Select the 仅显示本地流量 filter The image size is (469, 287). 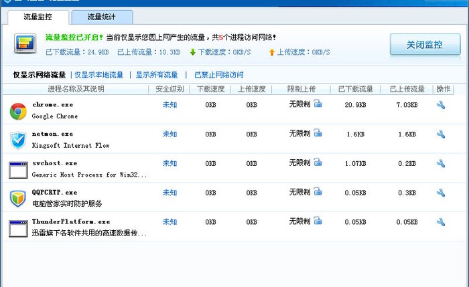pos(98,75)
